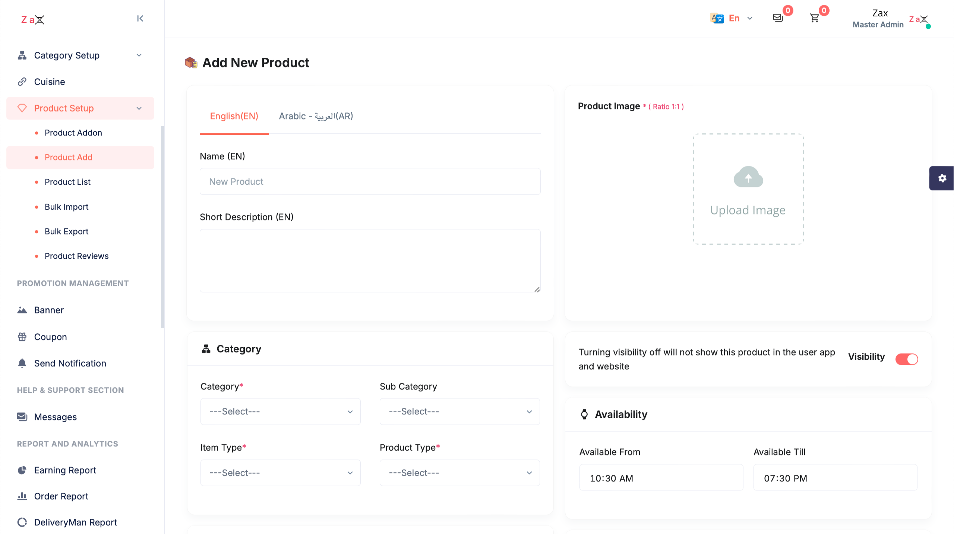This screenshot has width=954, height=534.
Task: Click the Coupon gift box icon
Action: coord(22,336)
